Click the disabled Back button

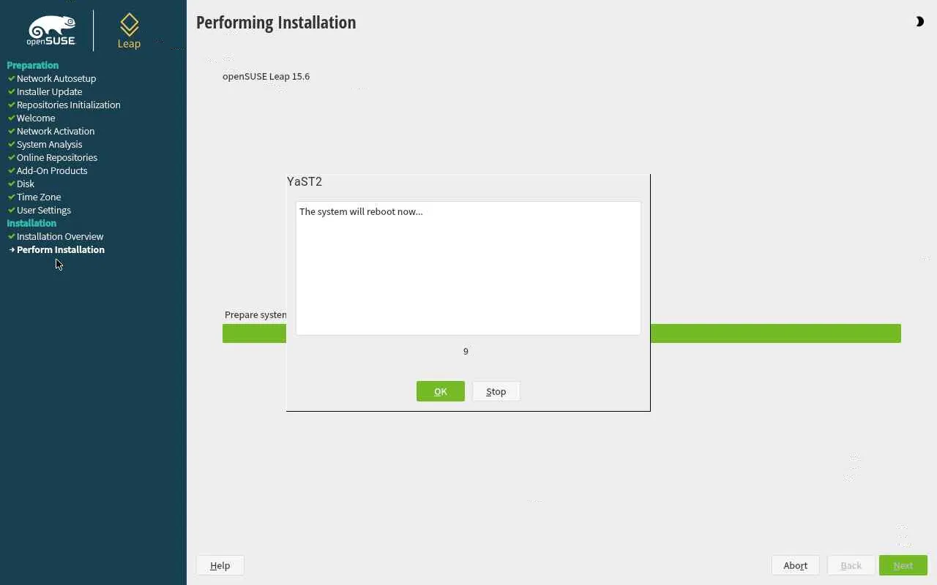pyautogui.click(x=851, y=565)
